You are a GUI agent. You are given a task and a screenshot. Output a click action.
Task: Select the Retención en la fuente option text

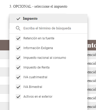pyautogui.click(x=39, y=38)
